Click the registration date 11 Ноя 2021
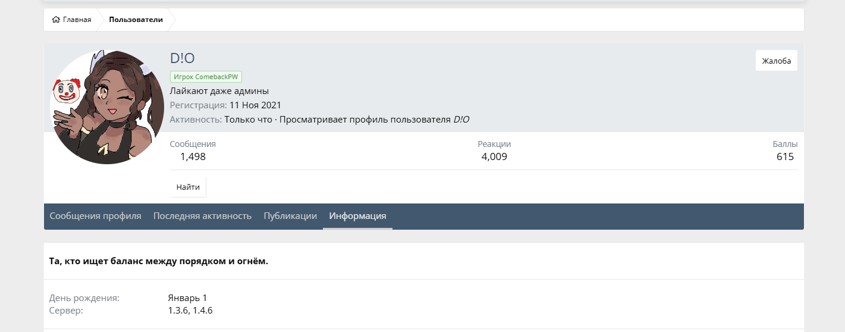 [255, 105]
